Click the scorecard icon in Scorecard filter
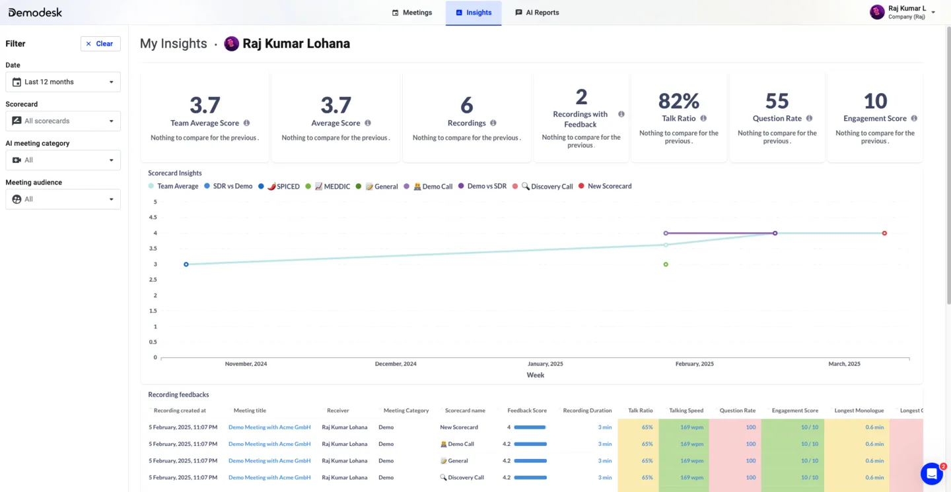Viewport: 951px width, 492px height. 17,121
